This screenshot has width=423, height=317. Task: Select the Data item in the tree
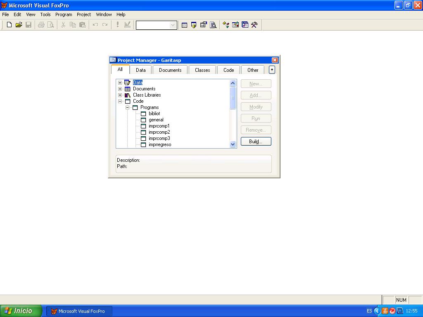pos(138,83)
